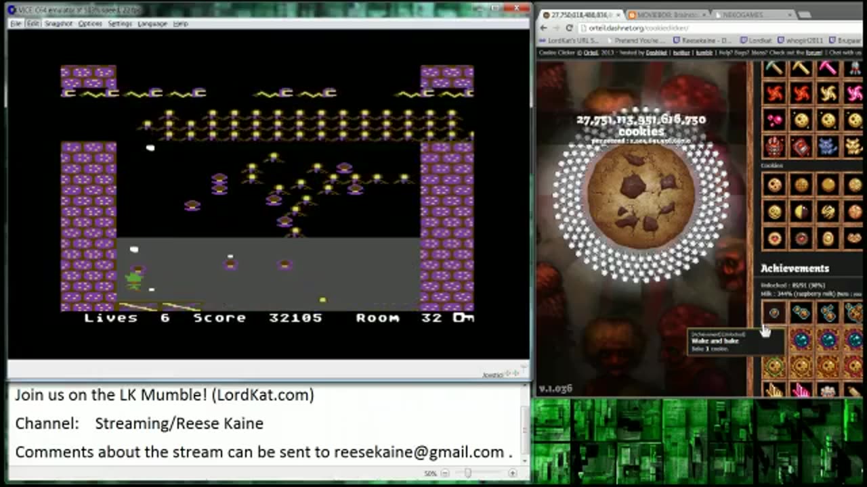
Task: Select the zebra striped cookie upgrade
Action: 828,211
